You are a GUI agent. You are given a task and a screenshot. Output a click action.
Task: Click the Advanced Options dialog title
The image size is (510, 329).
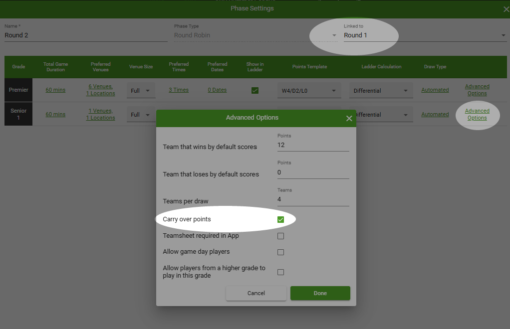[x=252, y=118]
